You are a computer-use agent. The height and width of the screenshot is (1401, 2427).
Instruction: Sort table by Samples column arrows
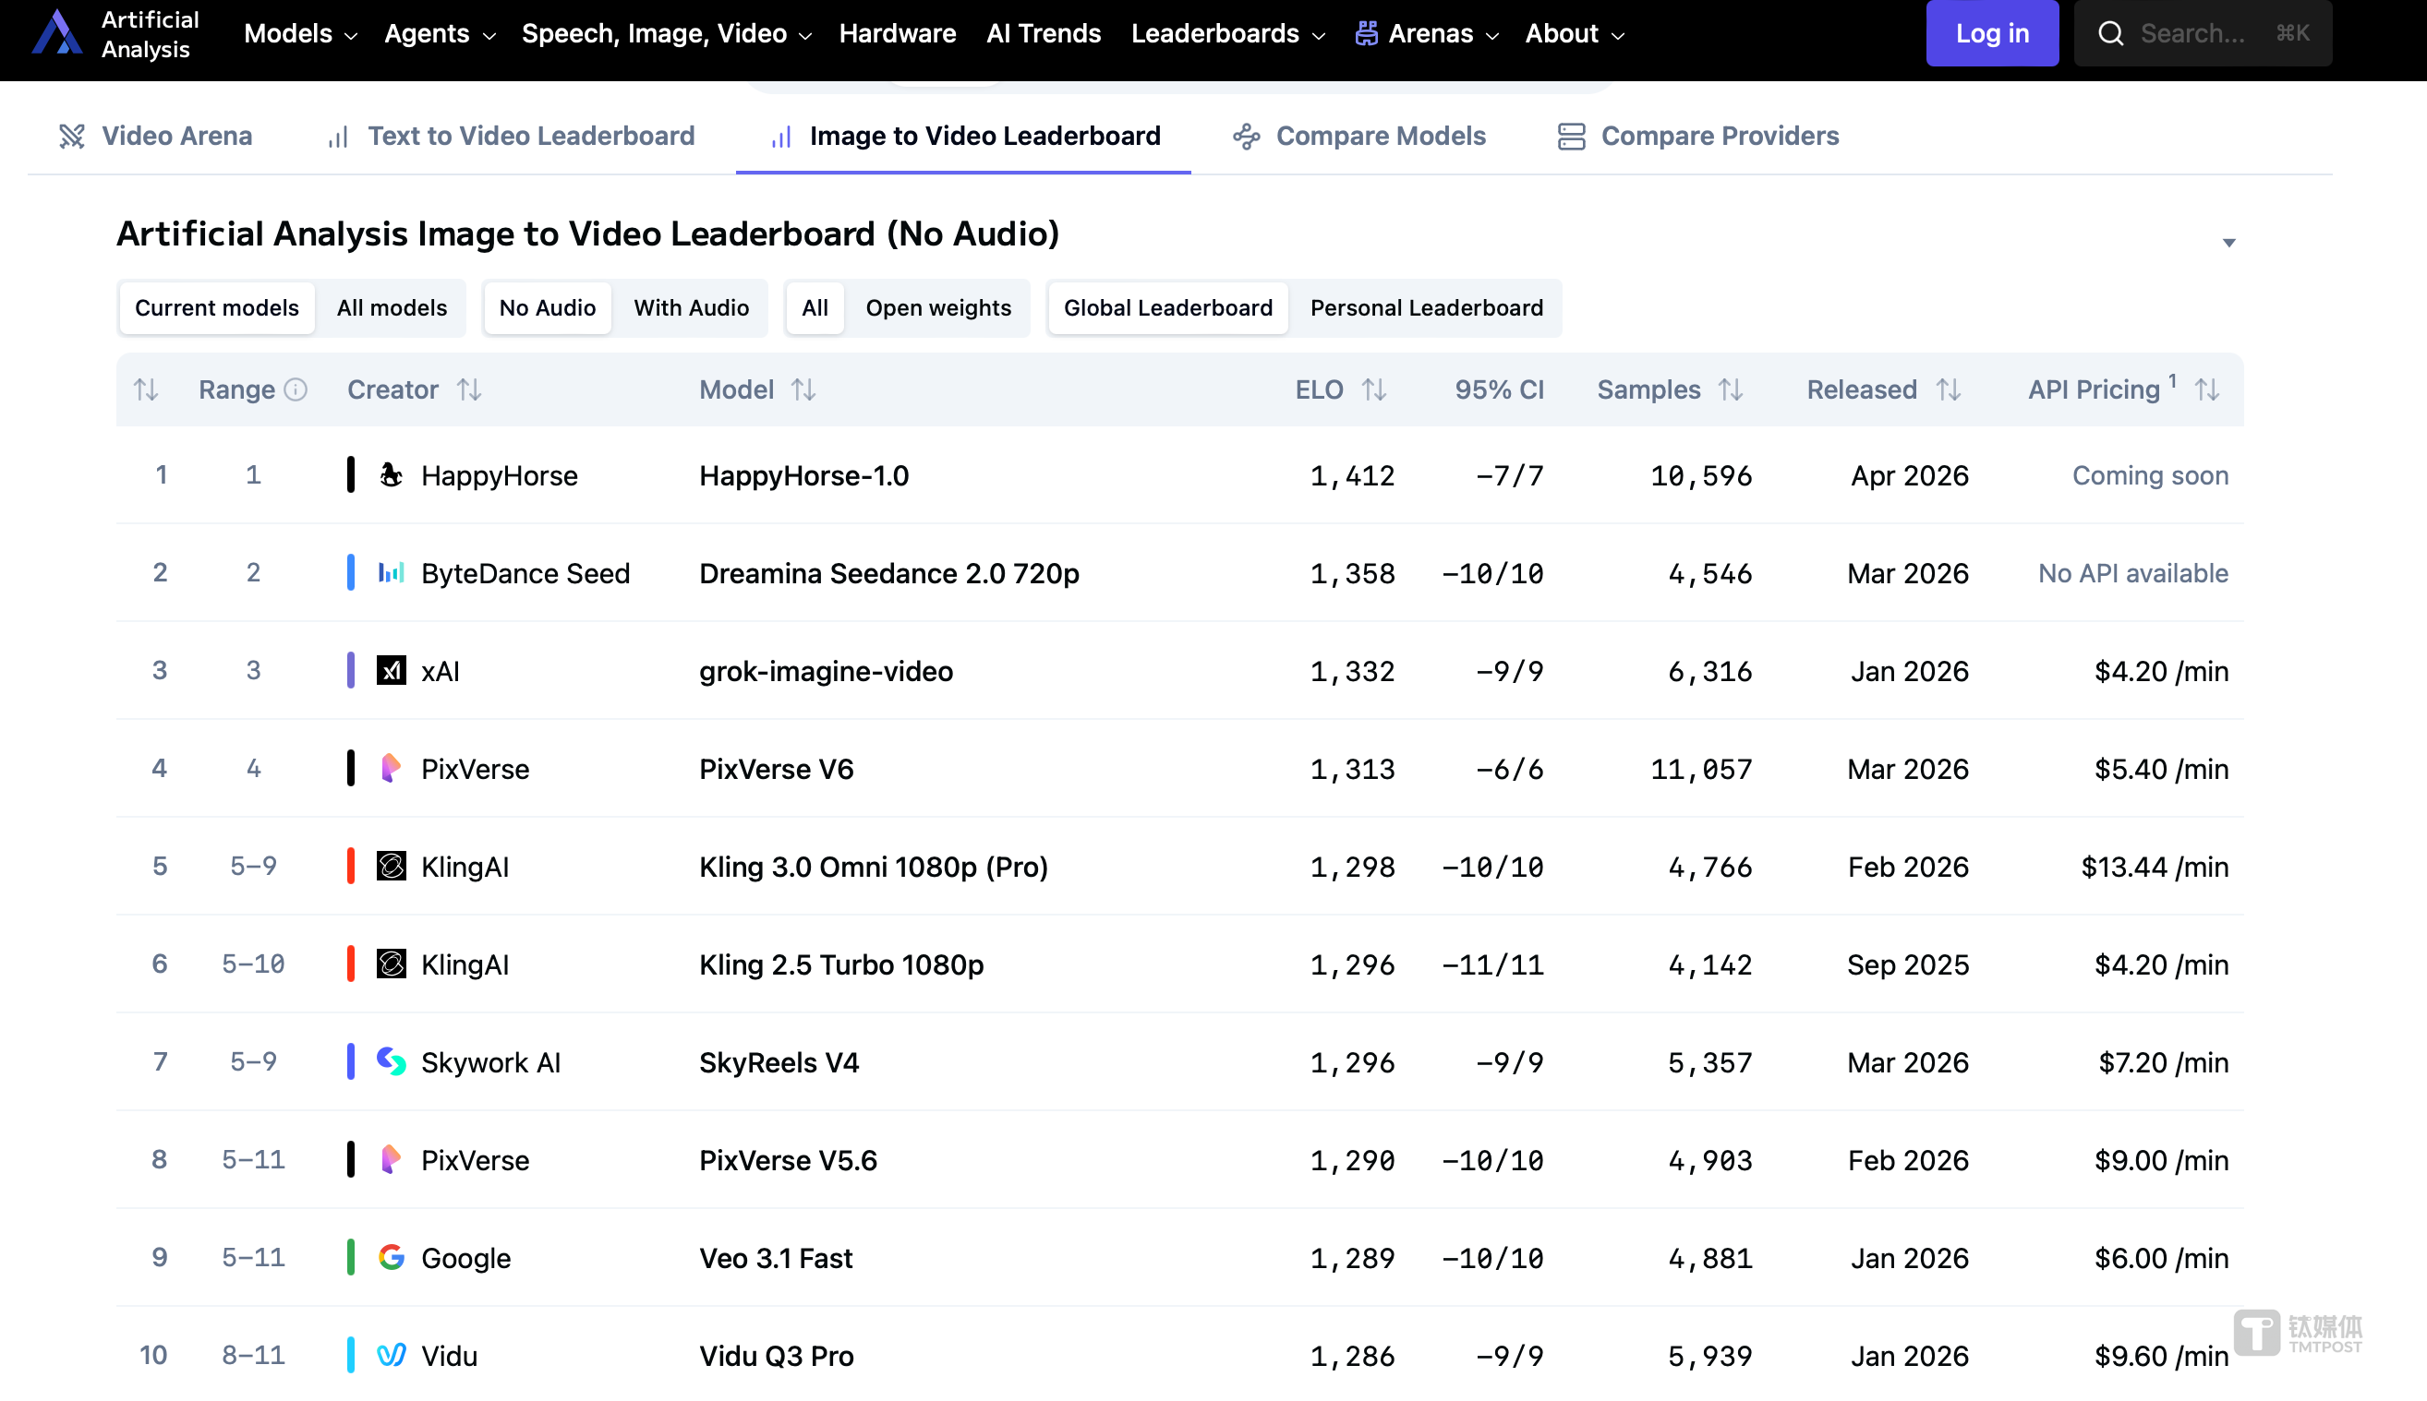[1730, 389]
